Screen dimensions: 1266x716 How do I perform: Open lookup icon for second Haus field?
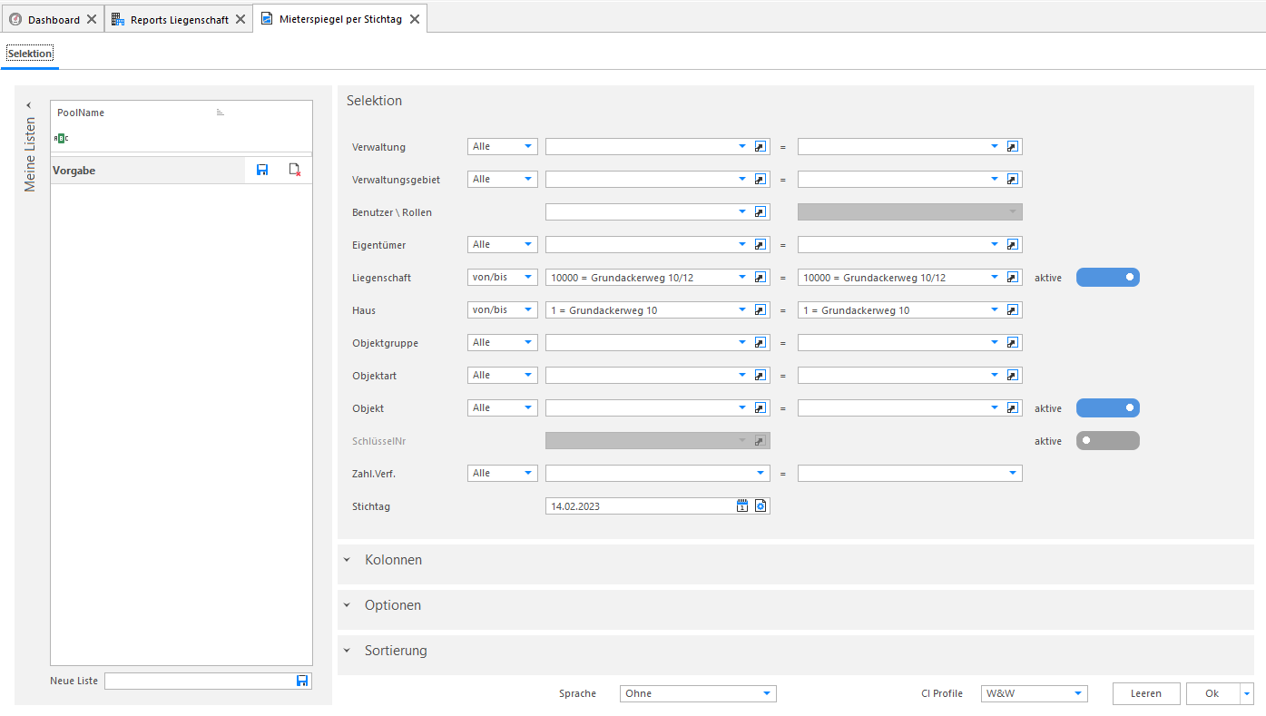click(x=1013, y=310)
